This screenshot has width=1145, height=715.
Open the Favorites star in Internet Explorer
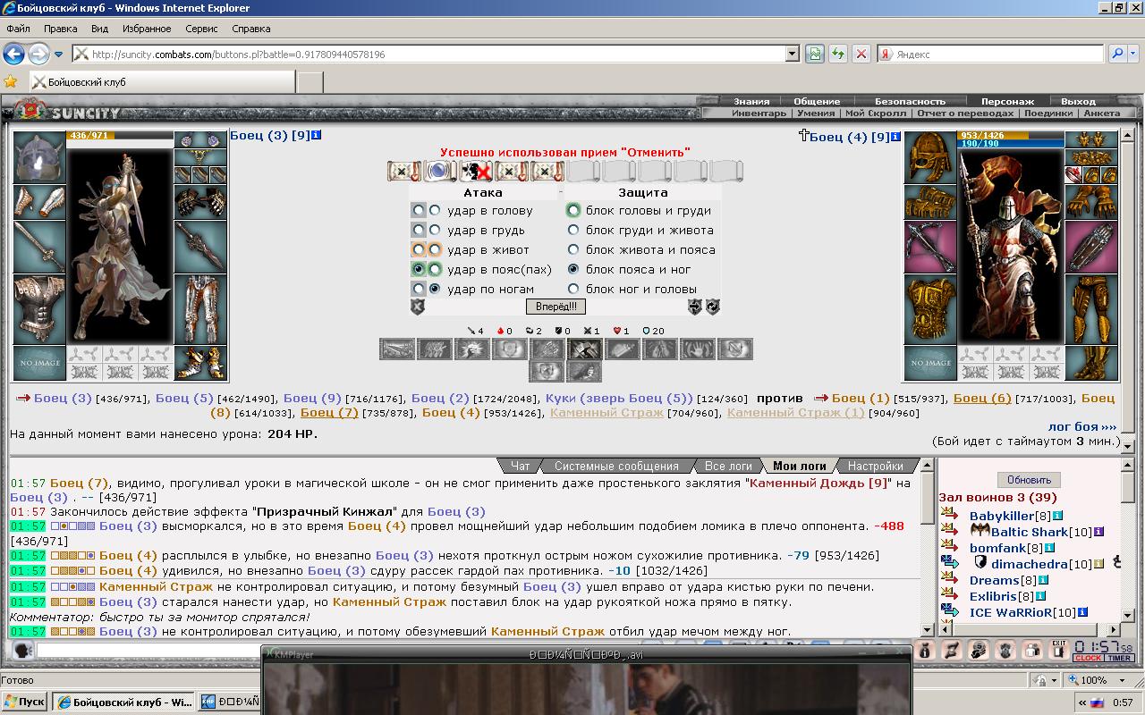click(11, 81)
